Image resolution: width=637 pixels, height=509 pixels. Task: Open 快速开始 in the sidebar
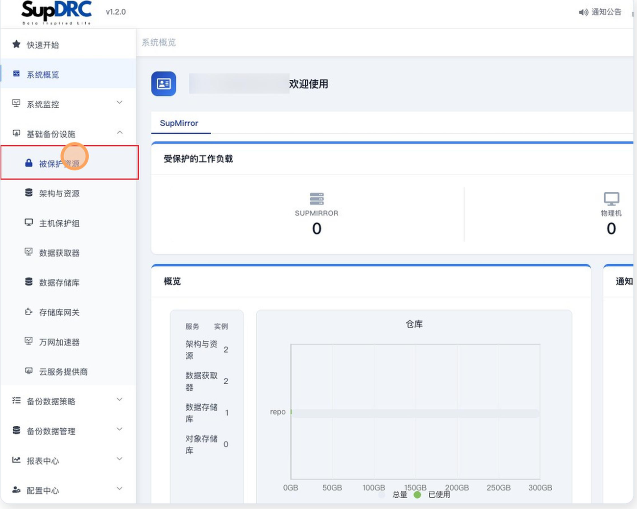[68, 45]
